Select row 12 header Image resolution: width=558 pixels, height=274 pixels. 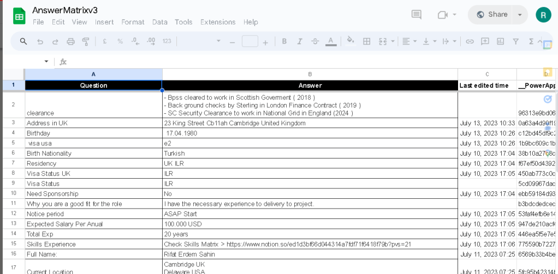[x=14, y=214]
